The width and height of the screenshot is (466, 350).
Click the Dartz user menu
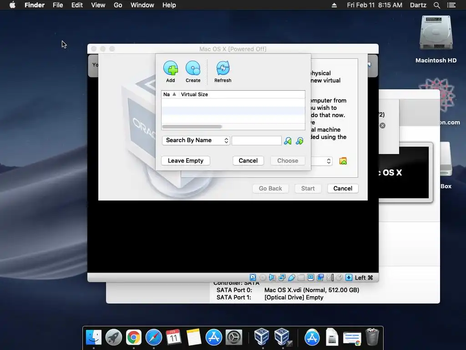click(418, 5)
